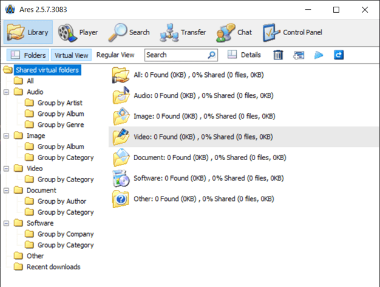Viewport: 380px width, 287px height.
Task: Close the Ares window
Action: tap(365, 10)
